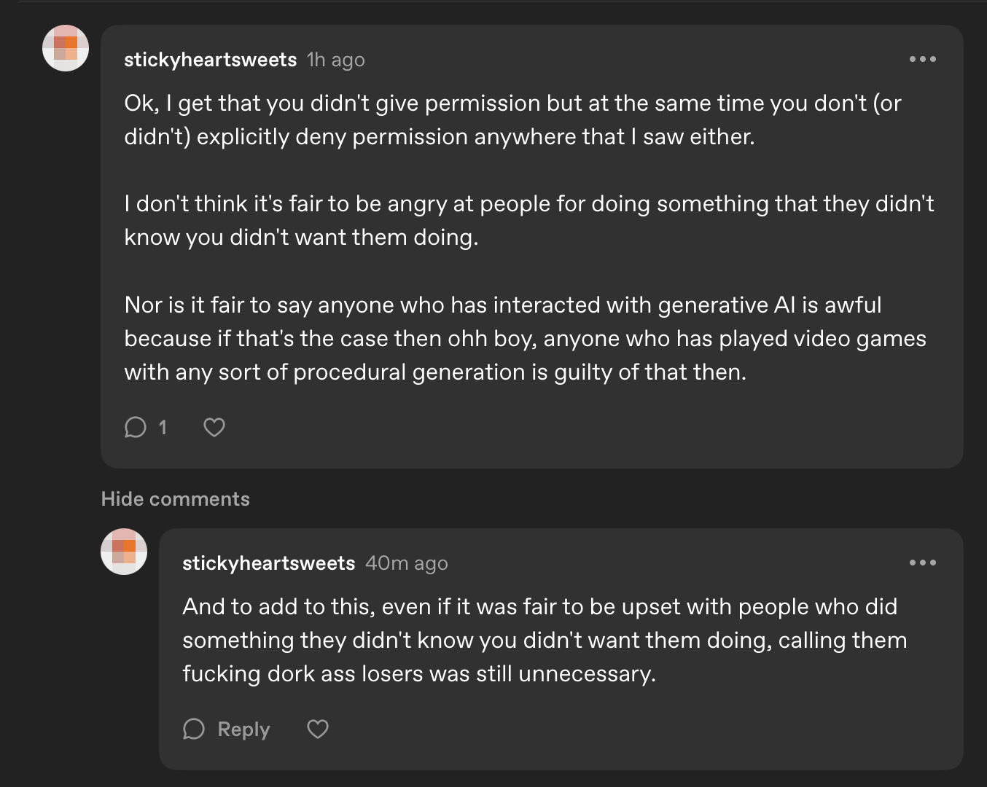Screen dimensions: 987x787
Task: Click the line ending "guilty of that then."
Action: click(435, 372)
